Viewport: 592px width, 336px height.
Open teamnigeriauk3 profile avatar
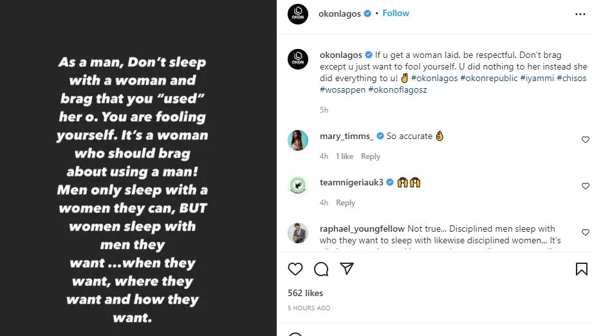pos(297,186)
